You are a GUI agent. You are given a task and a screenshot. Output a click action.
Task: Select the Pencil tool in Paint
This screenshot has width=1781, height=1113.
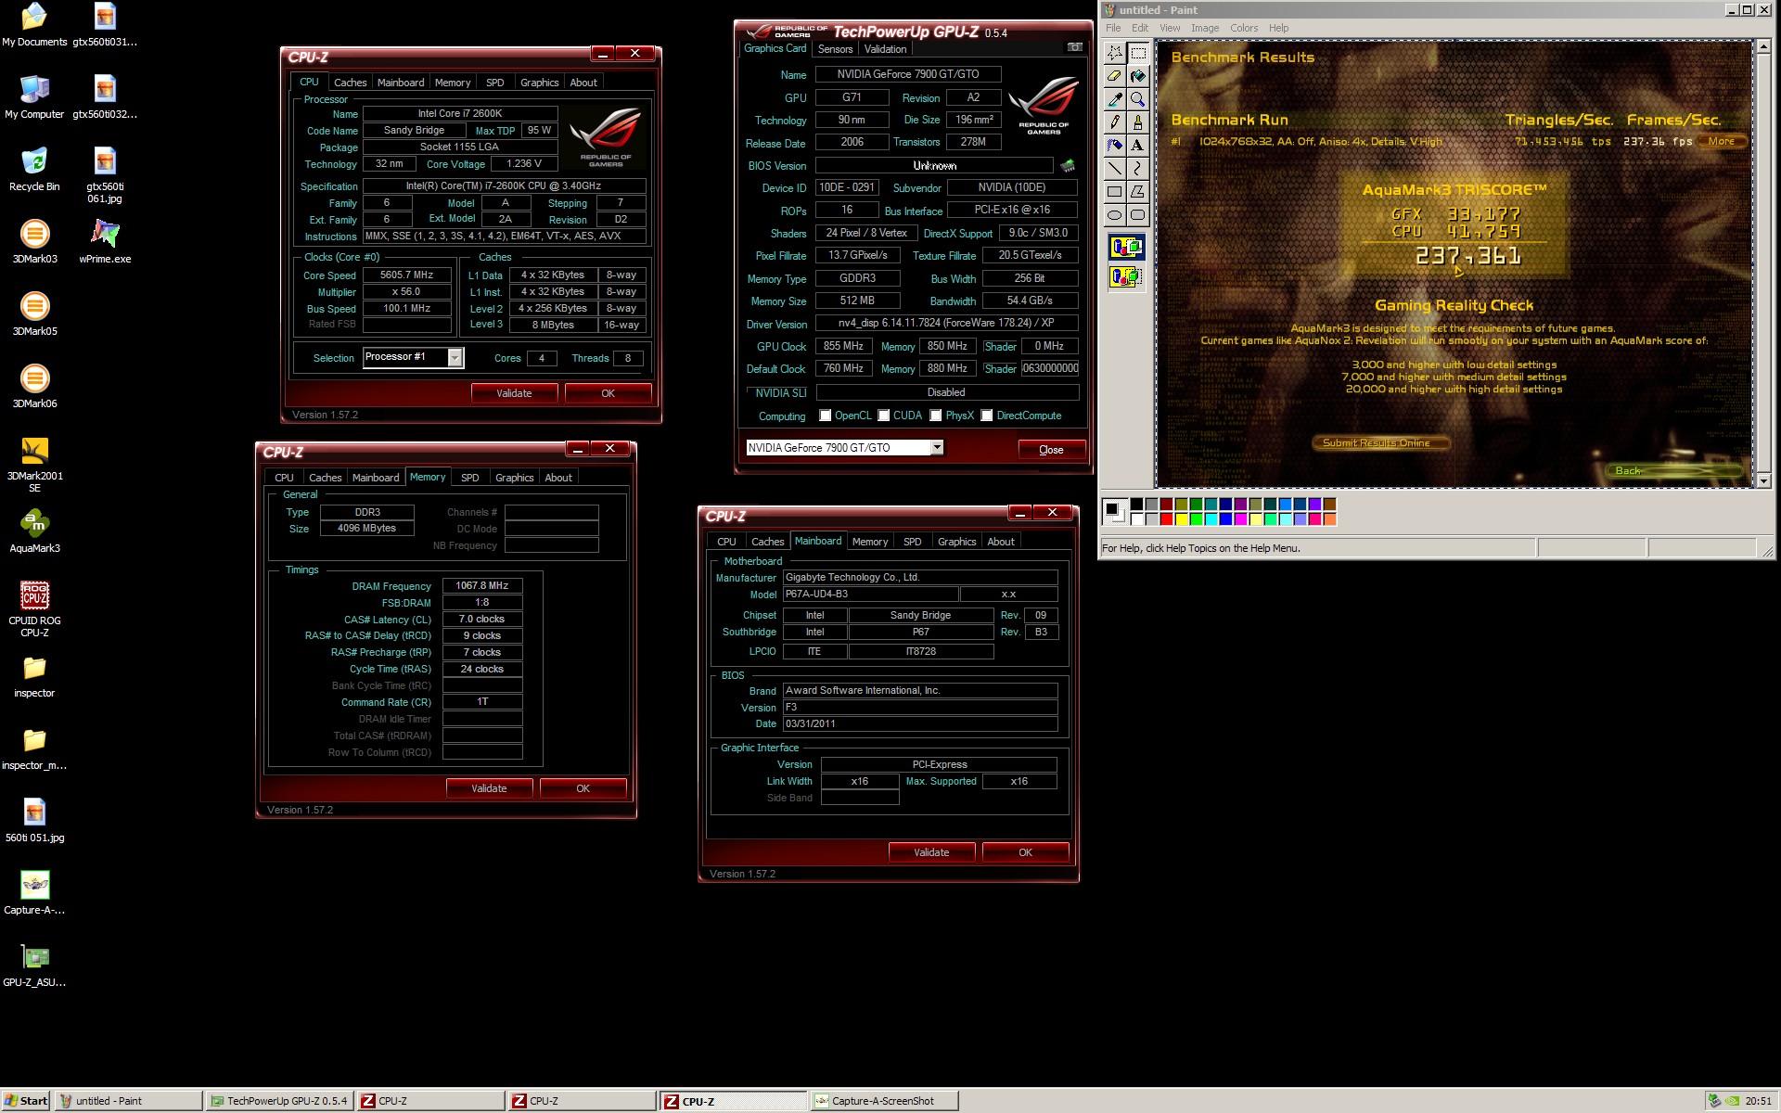pyautogui.click(x=1114, y=122)
